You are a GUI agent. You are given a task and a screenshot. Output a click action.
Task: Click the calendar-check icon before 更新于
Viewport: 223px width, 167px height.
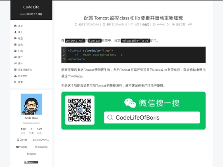pyautogui.click(x=104, y=24)
